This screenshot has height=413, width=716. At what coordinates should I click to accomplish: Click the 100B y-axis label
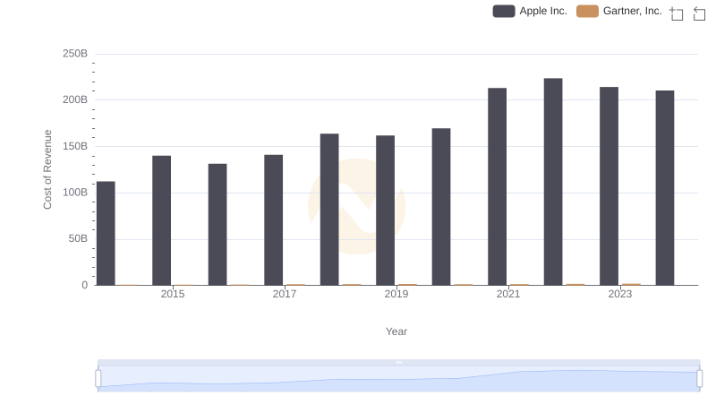pyautogui.click(x=75, y=193)
